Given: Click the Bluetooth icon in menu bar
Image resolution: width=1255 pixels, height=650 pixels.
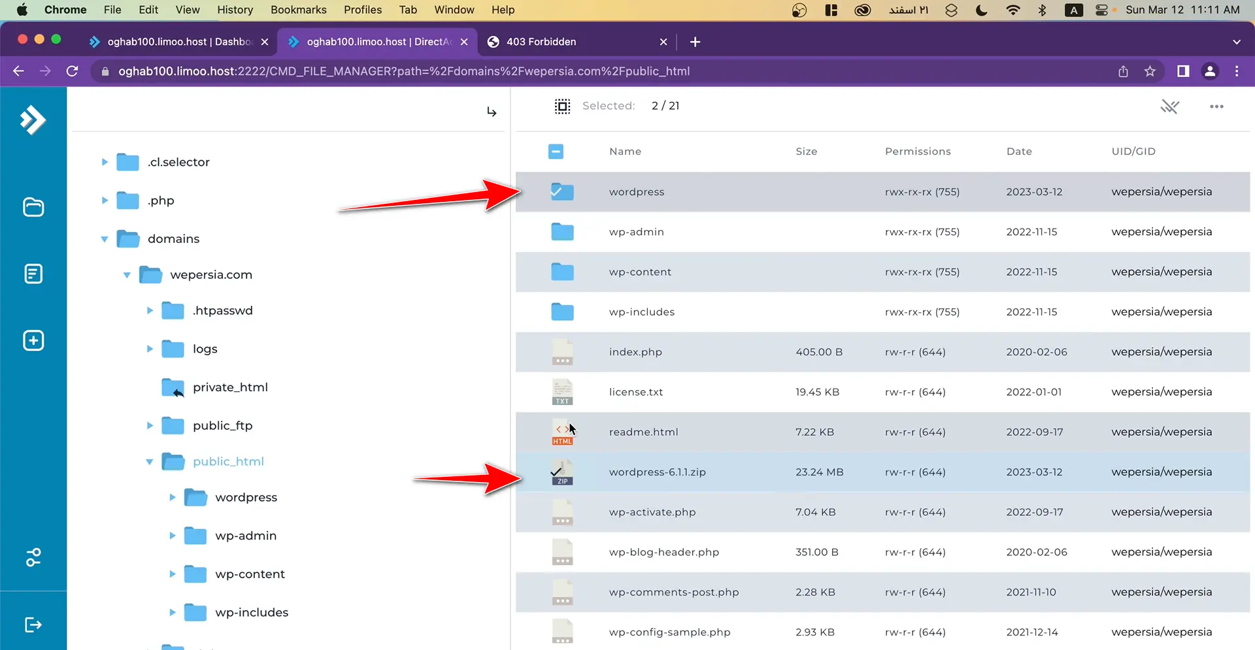Looking at the screenshot, I should [x=1043, y=10].
